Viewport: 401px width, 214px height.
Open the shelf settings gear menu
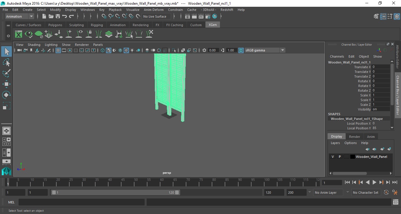[x=8, y=36]
